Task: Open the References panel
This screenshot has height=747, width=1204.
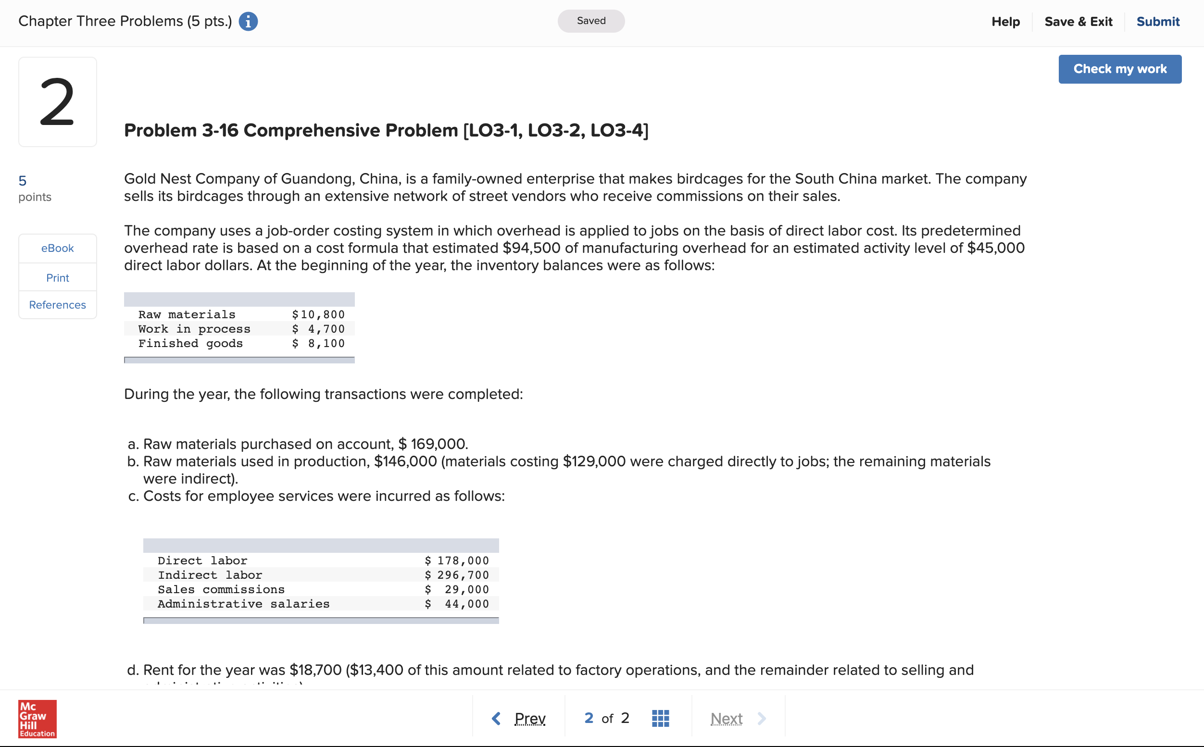Action: [57, 305]
